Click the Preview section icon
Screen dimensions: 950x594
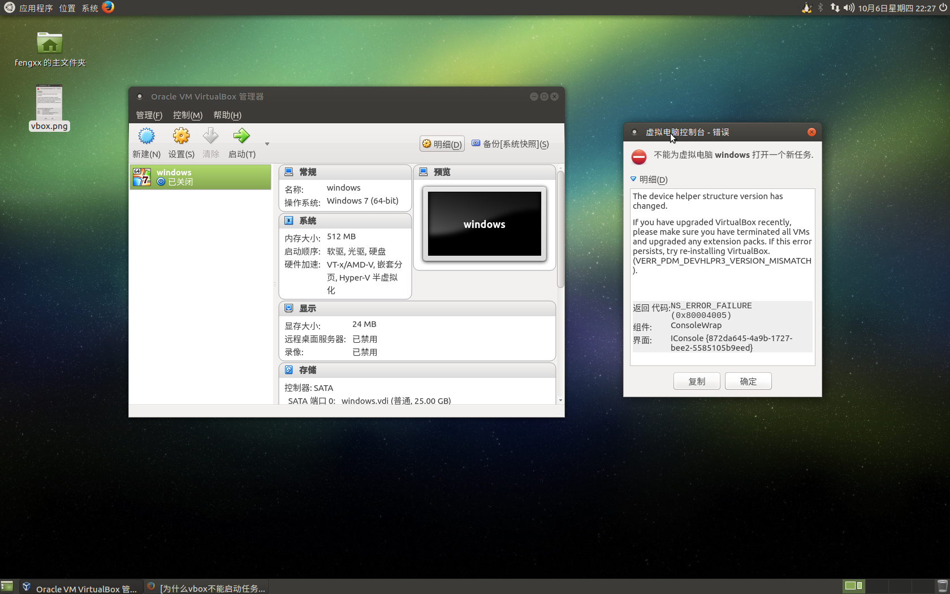(x=424, y=171)
